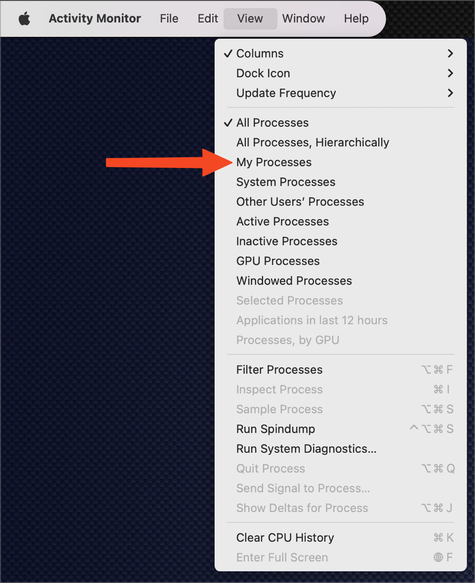The image size is (475, 583).
Task: Show GPU Processes
Action: coord(277,261)
